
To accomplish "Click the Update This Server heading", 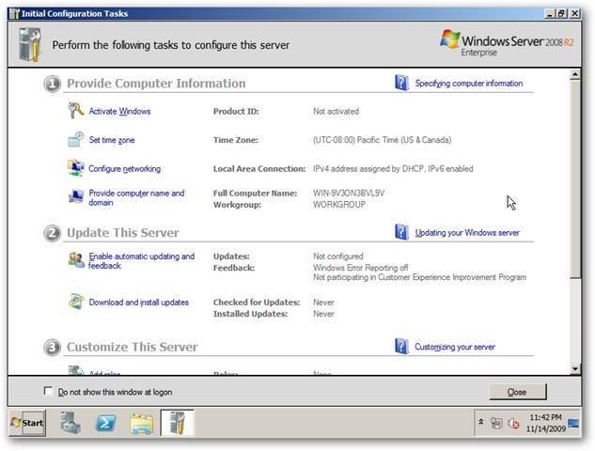I will pos(122,232).
